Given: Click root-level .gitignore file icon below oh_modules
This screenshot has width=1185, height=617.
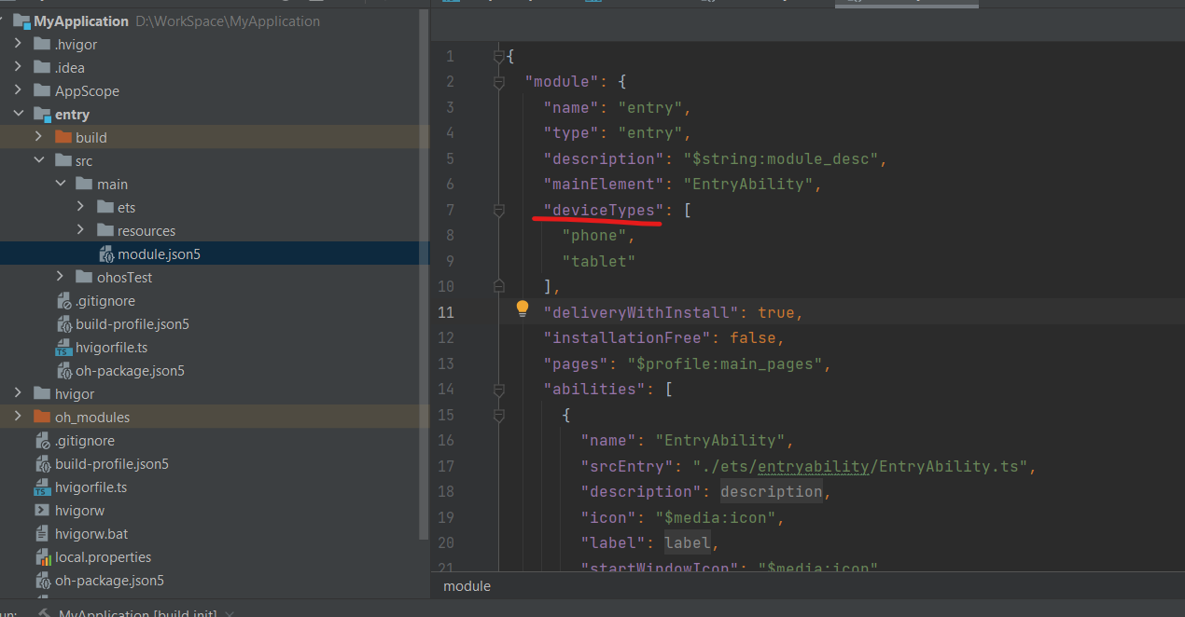Looking at the screenshot, I should [43, 441].
